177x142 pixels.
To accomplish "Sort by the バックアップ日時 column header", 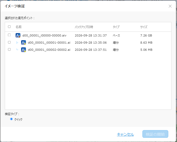I will pos(84,27).
